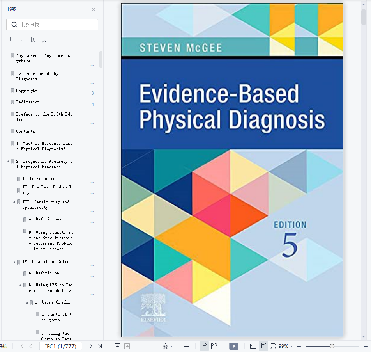Click the 书签查找 bookmark search field
The image size is (371, 352).
[52, 25]
